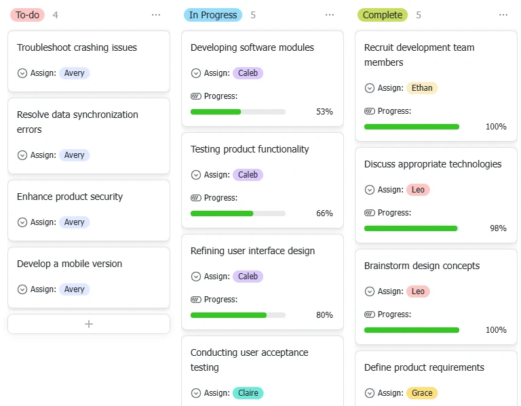The width and height of the screenshot is (521, 406).
Task: Open the Complete column ellipsis menu
Action: click(503, 15)
